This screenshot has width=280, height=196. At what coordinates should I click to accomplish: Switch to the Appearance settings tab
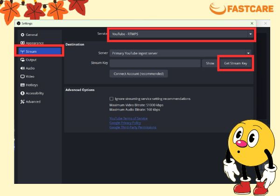click(40, 43)
